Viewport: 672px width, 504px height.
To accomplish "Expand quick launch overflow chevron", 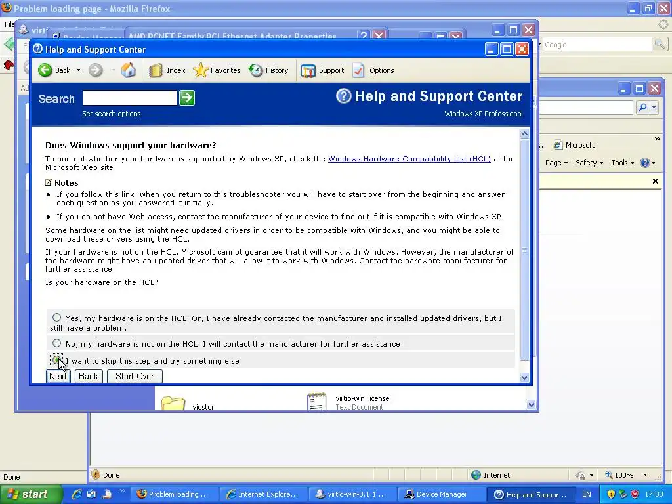I will point(122,491).
